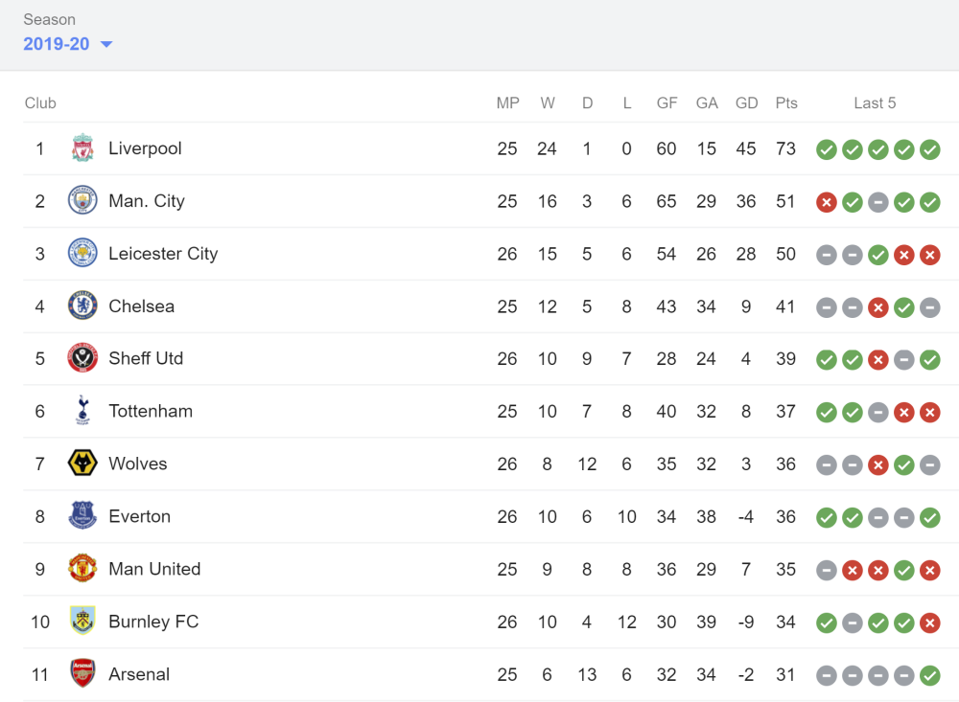Viewport: 959px width, 702px height.
Task: Click the Last 5 column header
Action: coord(875,102)
